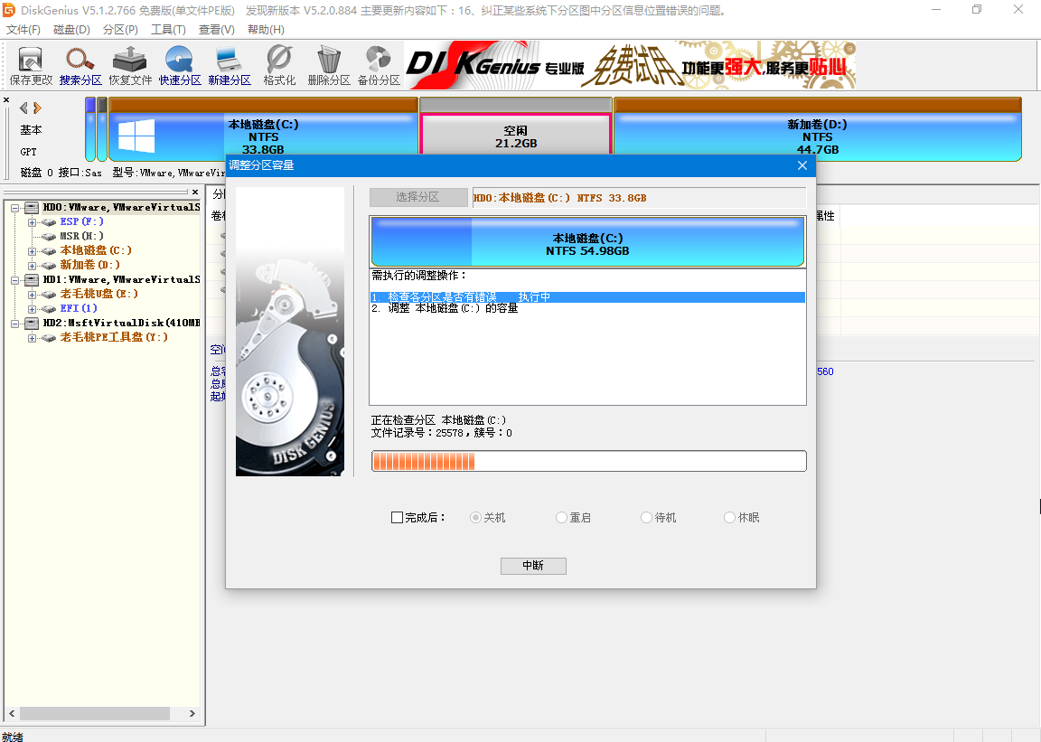This screenshot has height=742, width=1041.
Task: Expand the 新加卷 (D:) tree node
Action: [x=32, y=266]
